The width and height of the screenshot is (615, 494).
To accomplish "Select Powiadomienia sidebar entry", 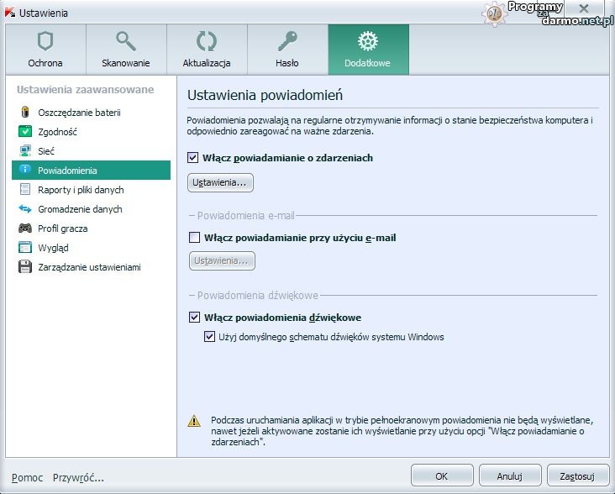I will [91, 171].
